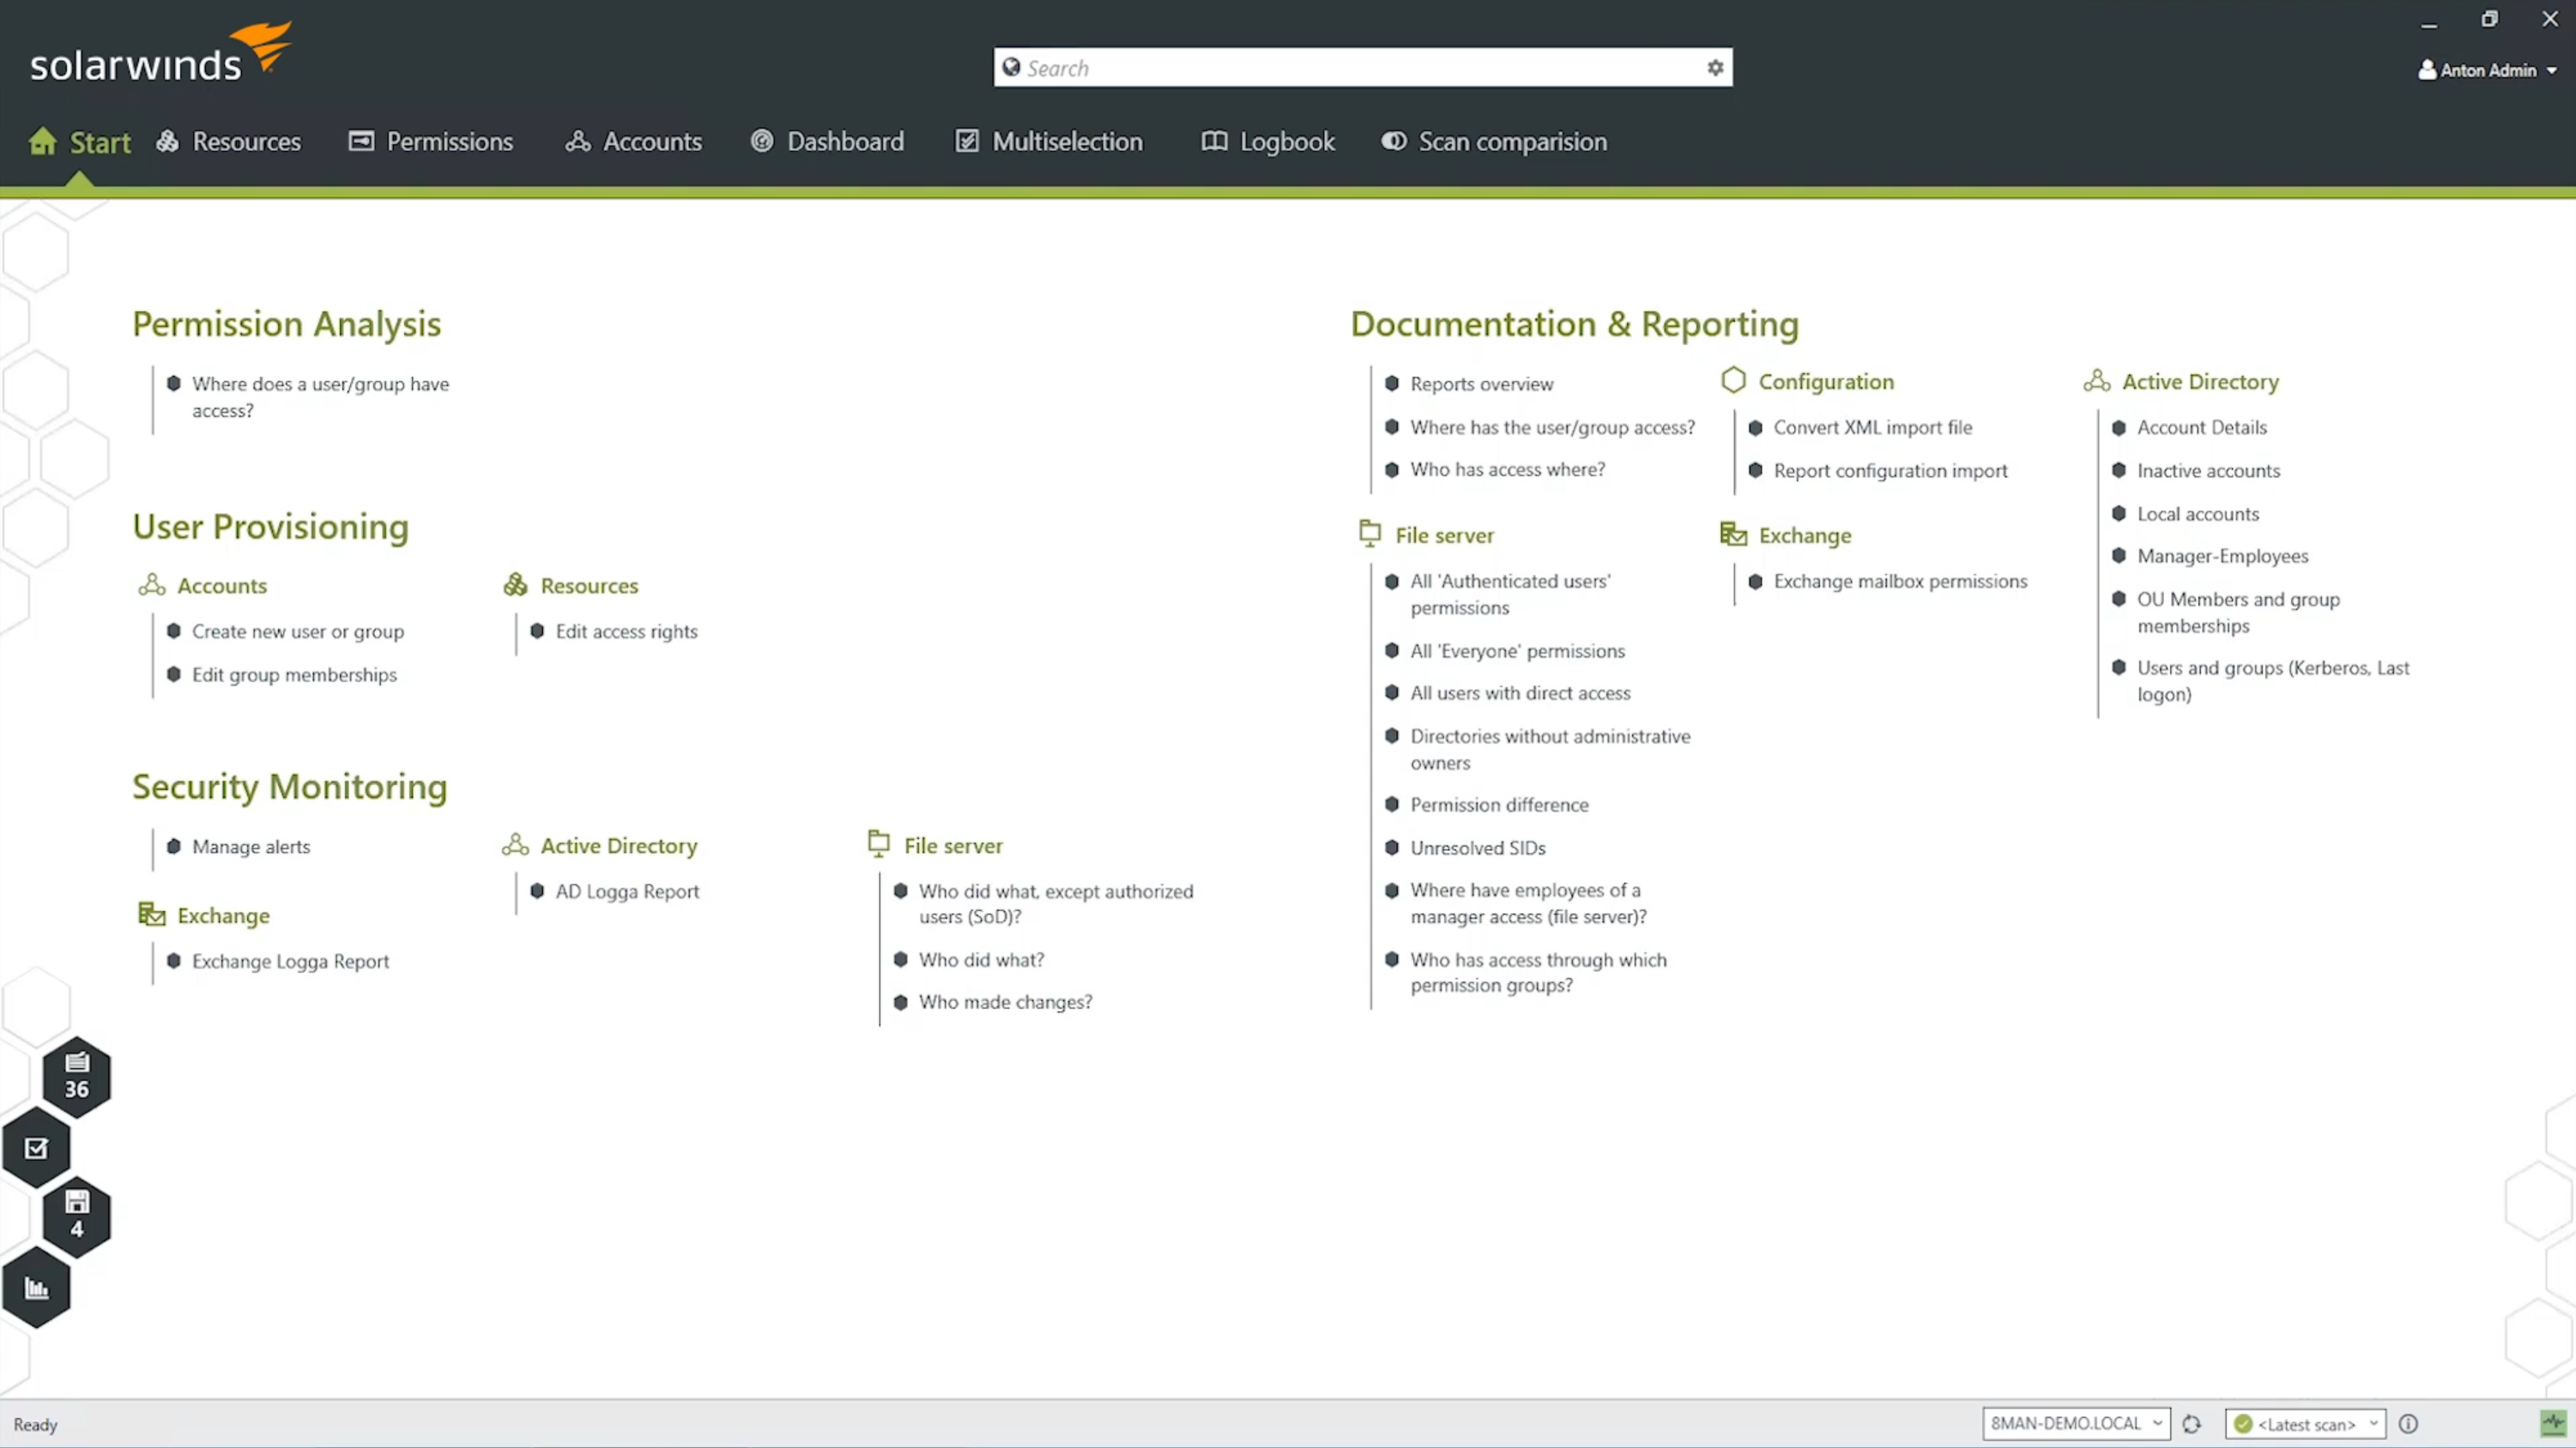The width and height of the screenshot is (2576, 1448).
Task: Open the Multiselection tab
Action: click(x=1049, y=141)
